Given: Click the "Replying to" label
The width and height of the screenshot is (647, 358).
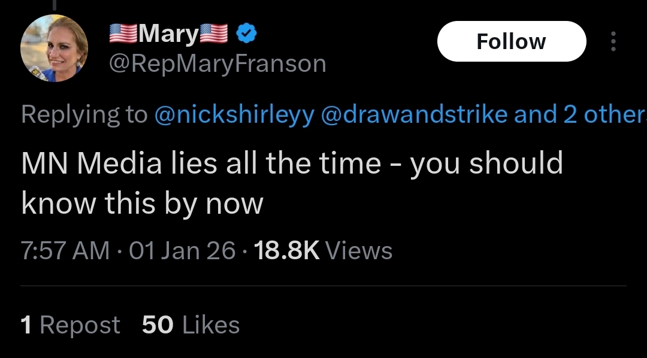Looking at the screenshot, I should [x=84, y=114].
